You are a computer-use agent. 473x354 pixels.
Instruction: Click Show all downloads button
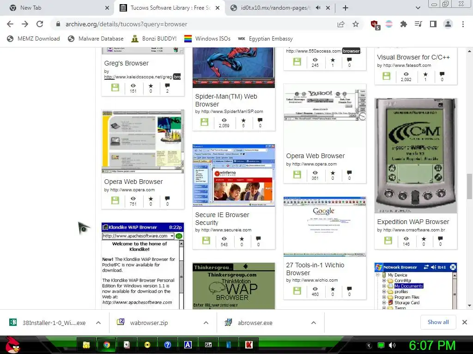[438, 322]
